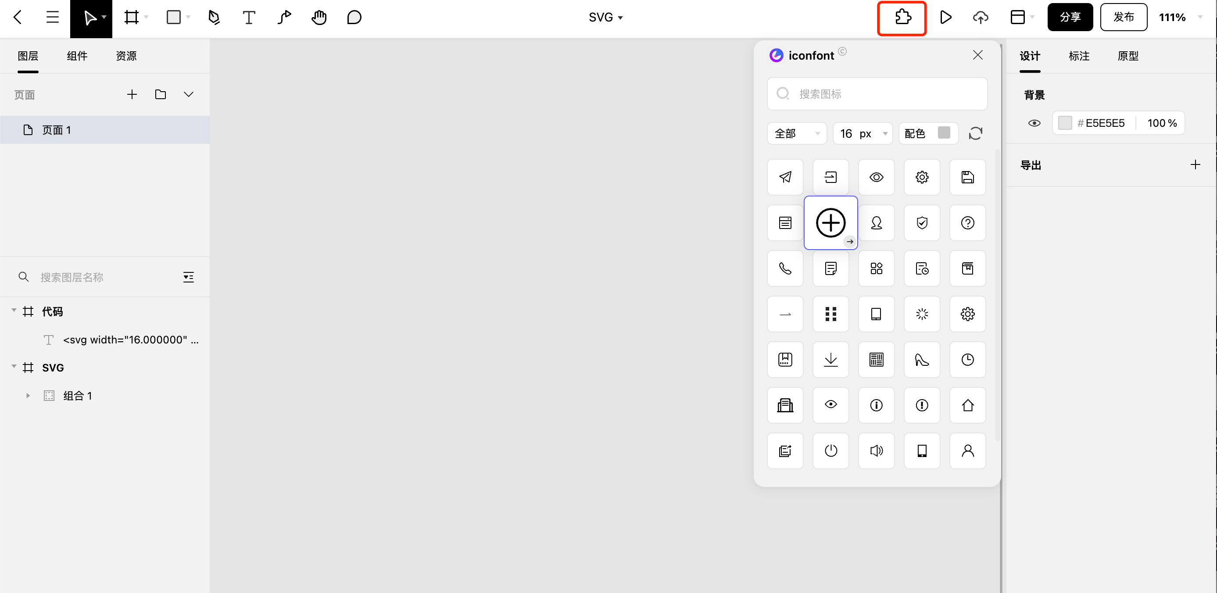Viewport: 1217px width, 593px height.
Task: Pick the home house icon
Action: click(x=967, y=405)
